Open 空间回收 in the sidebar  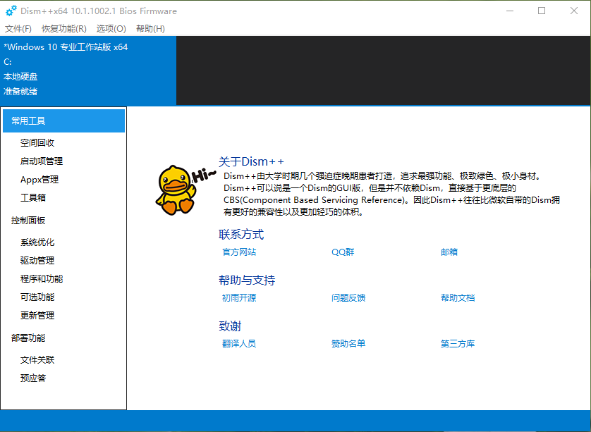point(37,143)
